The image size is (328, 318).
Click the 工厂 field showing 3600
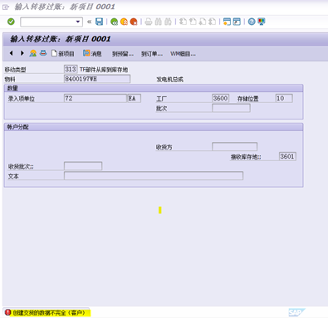pos(220,98)
